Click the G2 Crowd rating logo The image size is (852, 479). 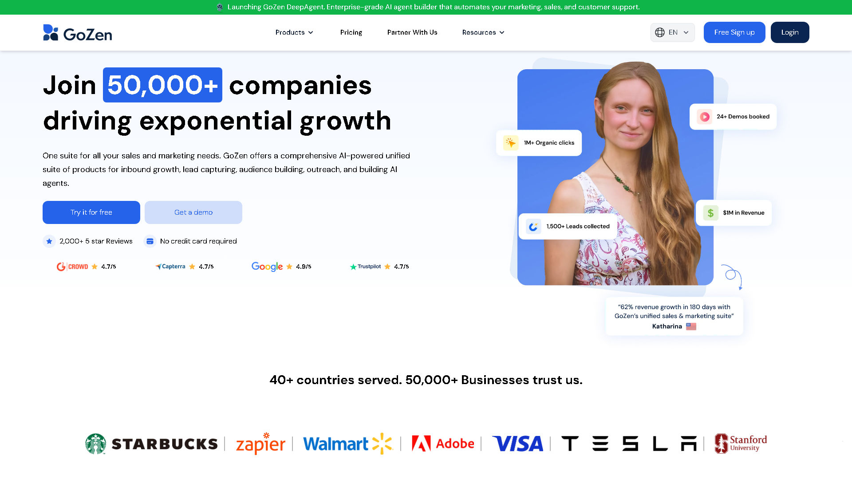click(x=72, y=267)
